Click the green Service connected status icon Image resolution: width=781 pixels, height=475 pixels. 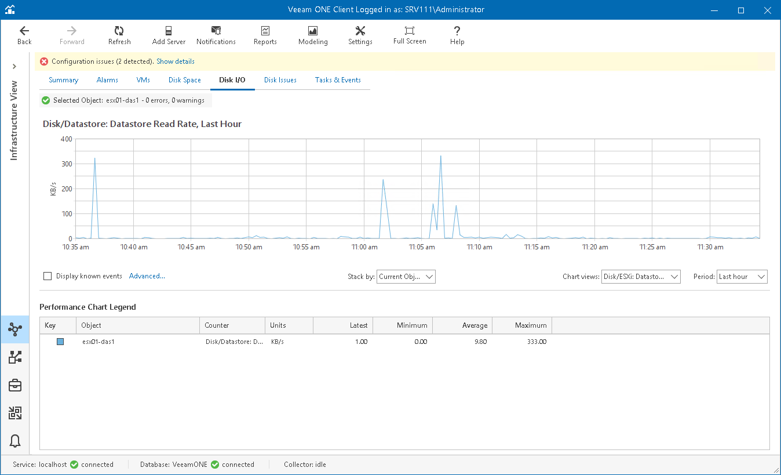click(x=74, y=465)
